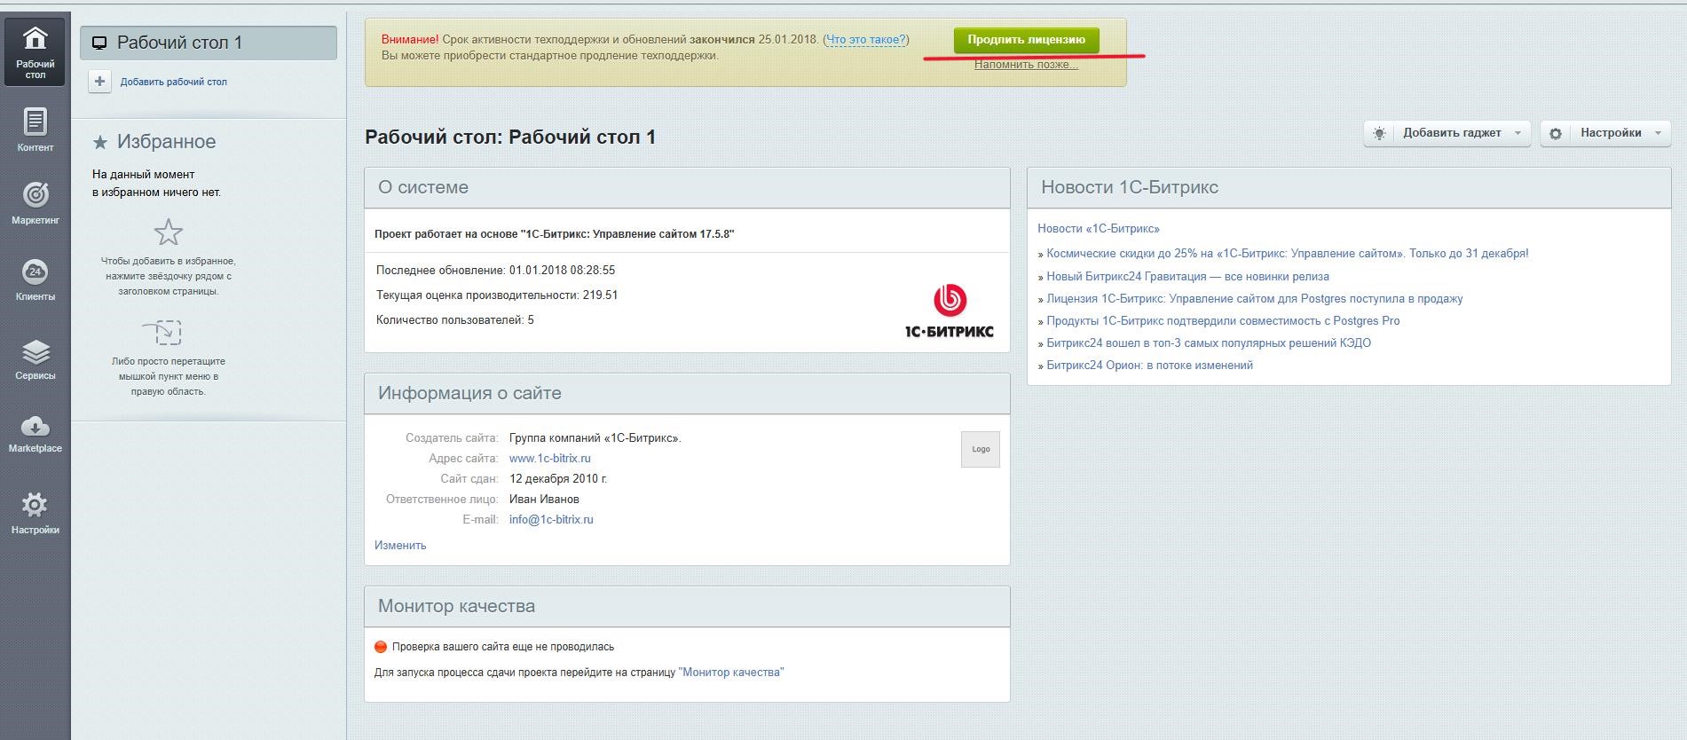The height and width of the screenshot is (740, 1687).
Task: Click the Избранное star icon
Action: click(x=101, y=143)
